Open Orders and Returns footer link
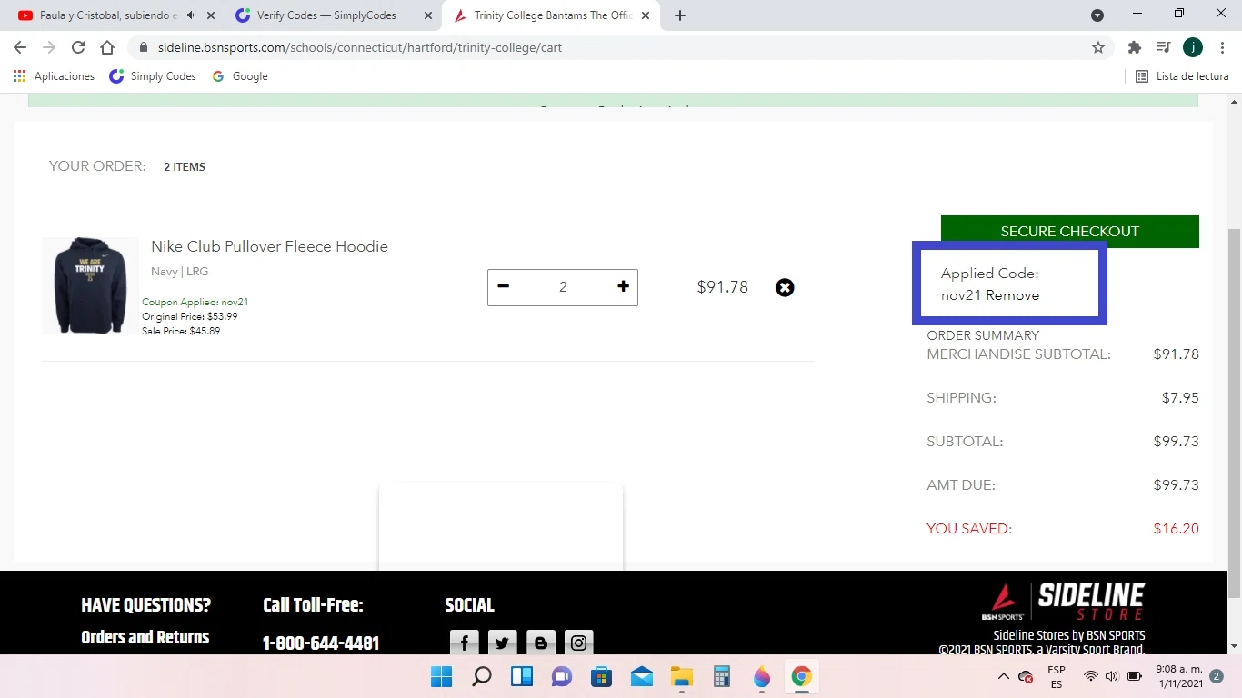Screen dimensions: 1242x698 [145, 637]
